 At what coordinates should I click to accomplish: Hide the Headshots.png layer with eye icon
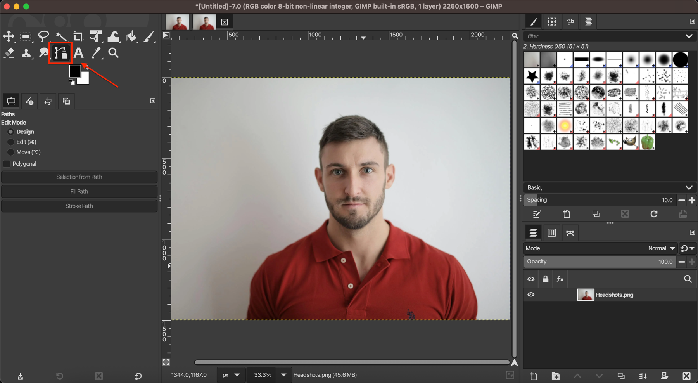531,295
